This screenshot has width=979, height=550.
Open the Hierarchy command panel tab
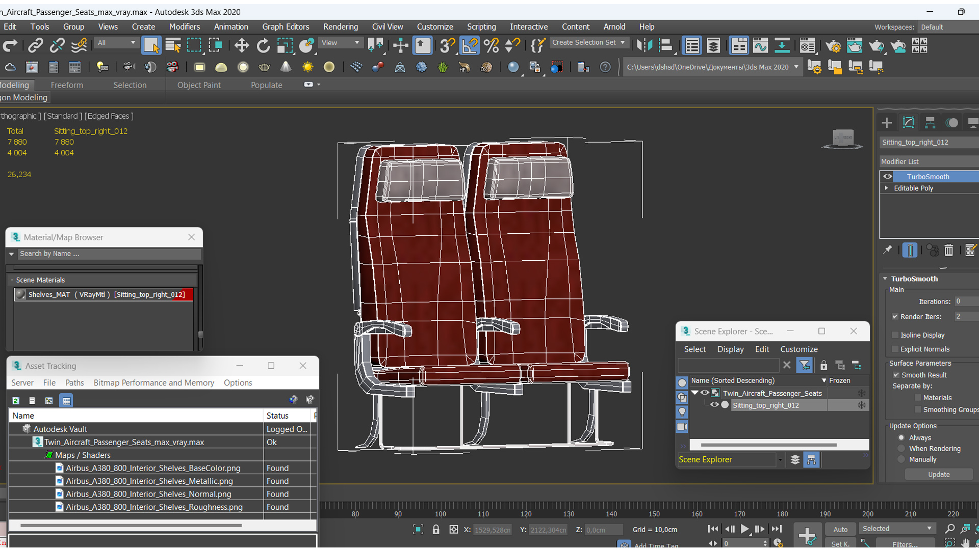point(930,123)
